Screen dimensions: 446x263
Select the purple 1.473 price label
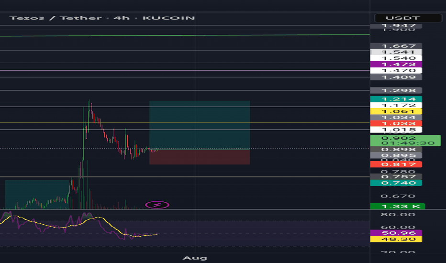(396, 64)
